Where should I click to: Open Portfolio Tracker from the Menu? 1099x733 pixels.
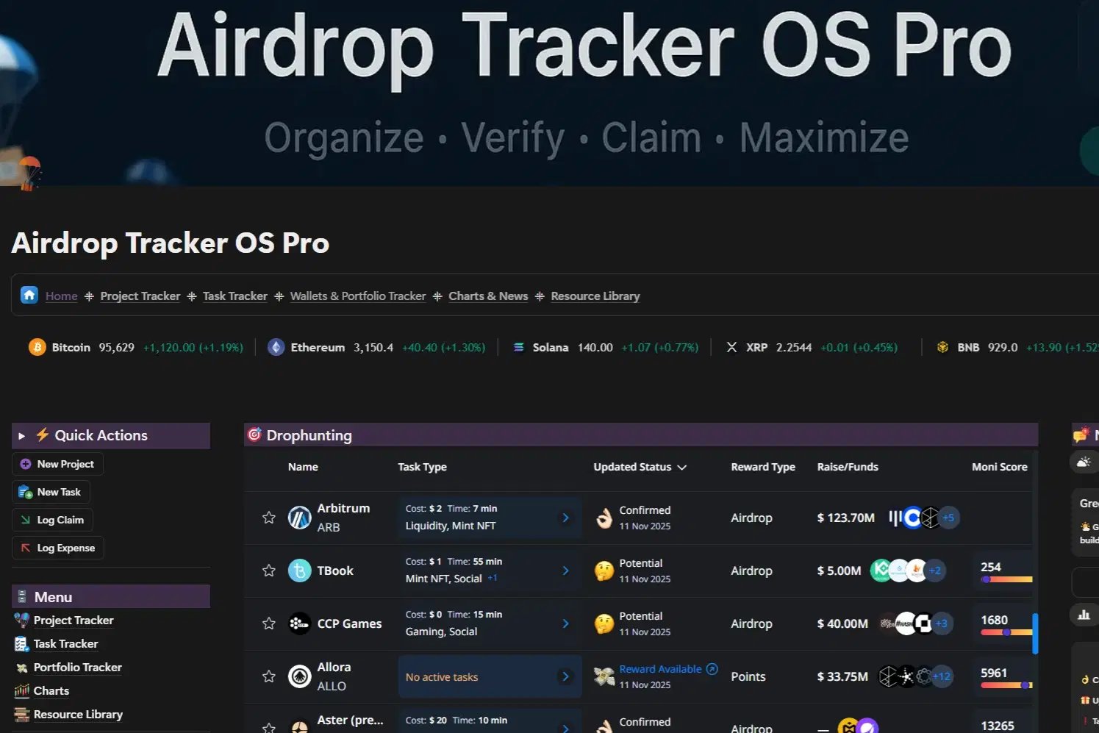pos(77,667)
